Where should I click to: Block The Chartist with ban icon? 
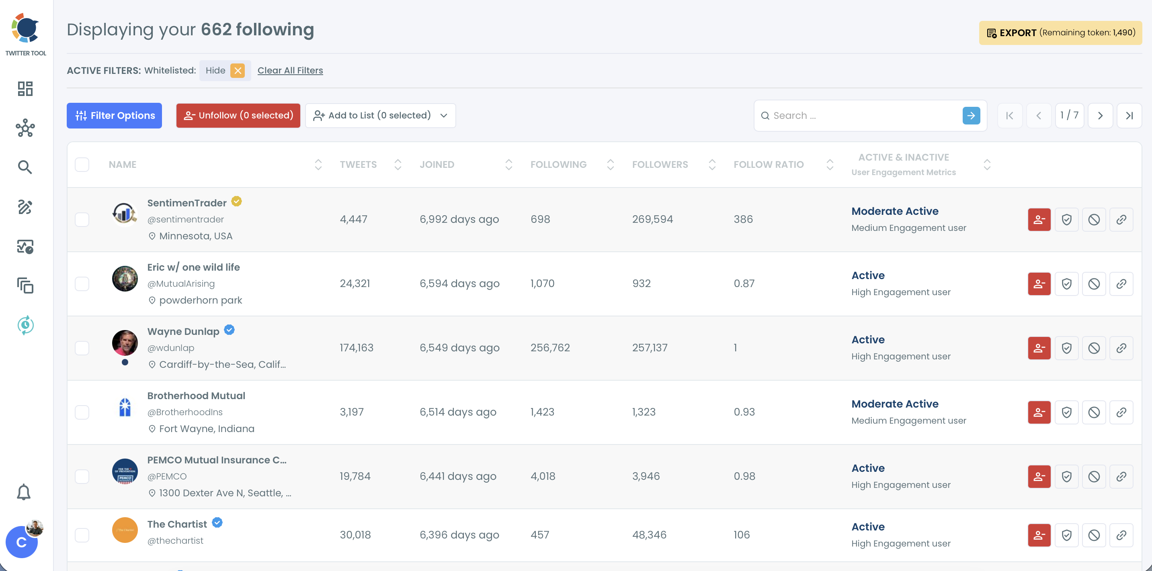pos(1093,535)
